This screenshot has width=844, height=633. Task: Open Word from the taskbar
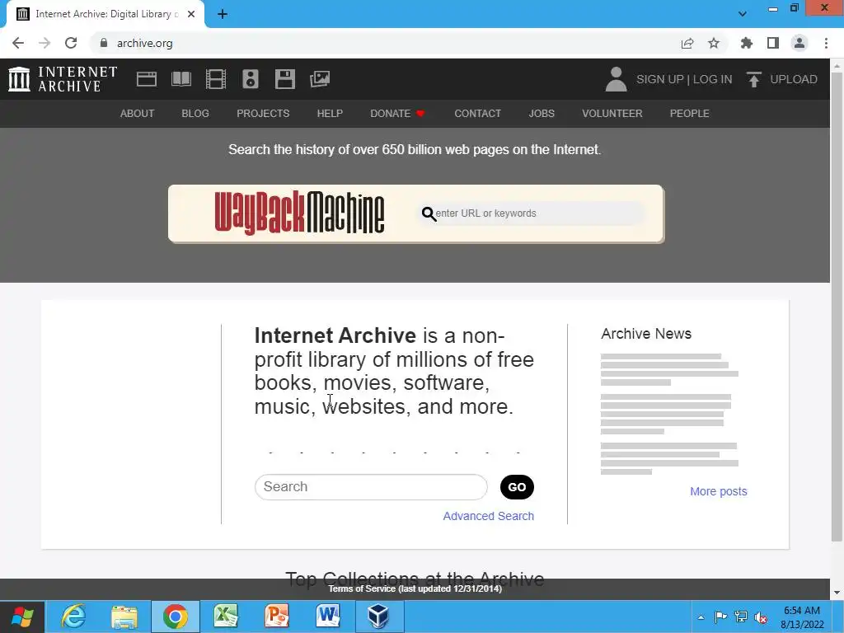click(x=328, y=617)
